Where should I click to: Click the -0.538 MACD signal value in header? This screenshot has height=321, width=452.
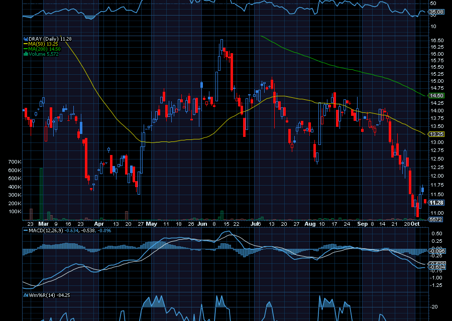[x=89, y=231]
